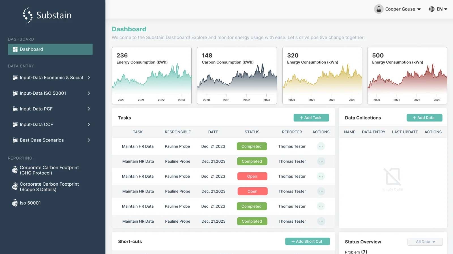
Task: Click the Input-Data PCF truck icon
Action: [15, 109]
